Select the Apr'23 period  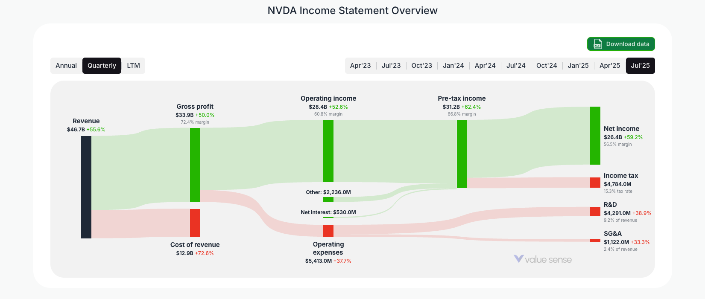click(x=360, y=66)
